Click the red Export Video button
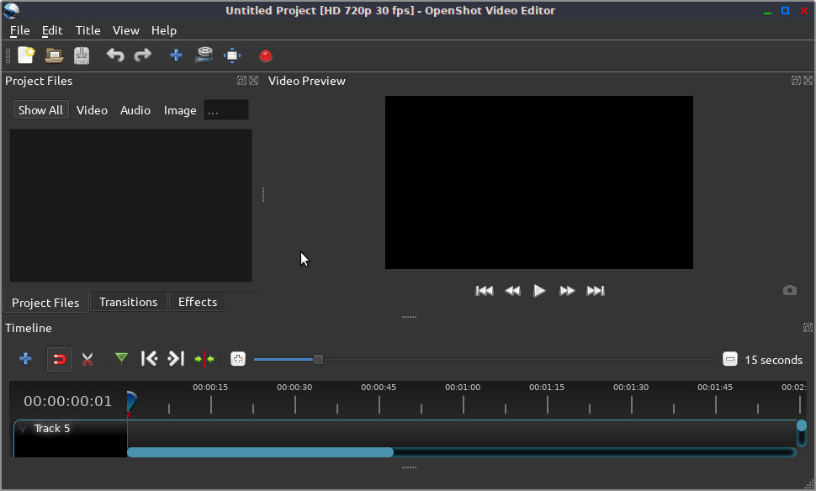Viewport: 816px width, 491px height. [x=266, y=55]
